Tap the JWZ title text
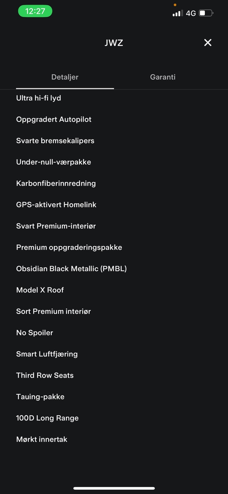The width and height of the screenshot is (228, 494). 114,43
